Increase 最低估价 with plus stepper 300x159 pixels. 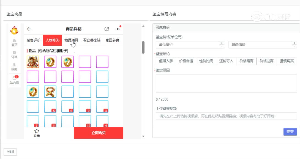pyautogui.click(x=222, y=43)
